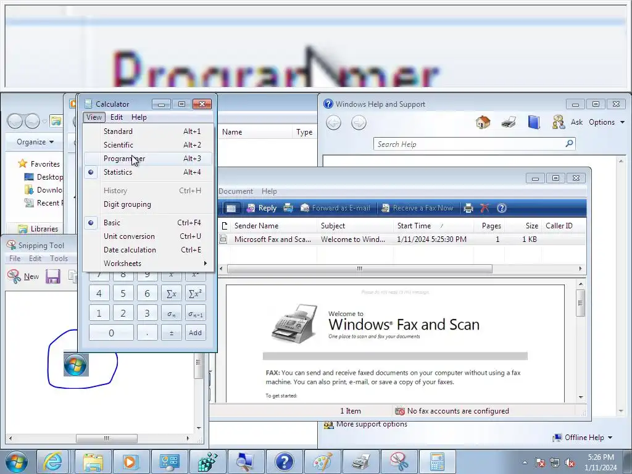Select the Microsoft Fax and Scan message row
Viewport: 632px width, 474px height.
(402, 239)
